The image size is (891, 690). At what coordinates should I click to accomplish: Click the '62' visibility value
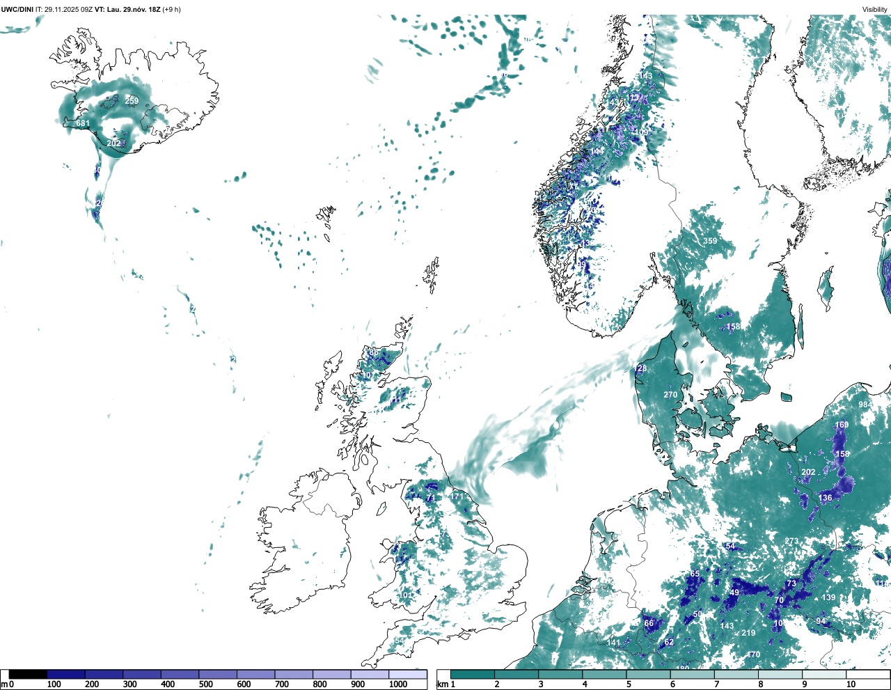tap(669, 642)
